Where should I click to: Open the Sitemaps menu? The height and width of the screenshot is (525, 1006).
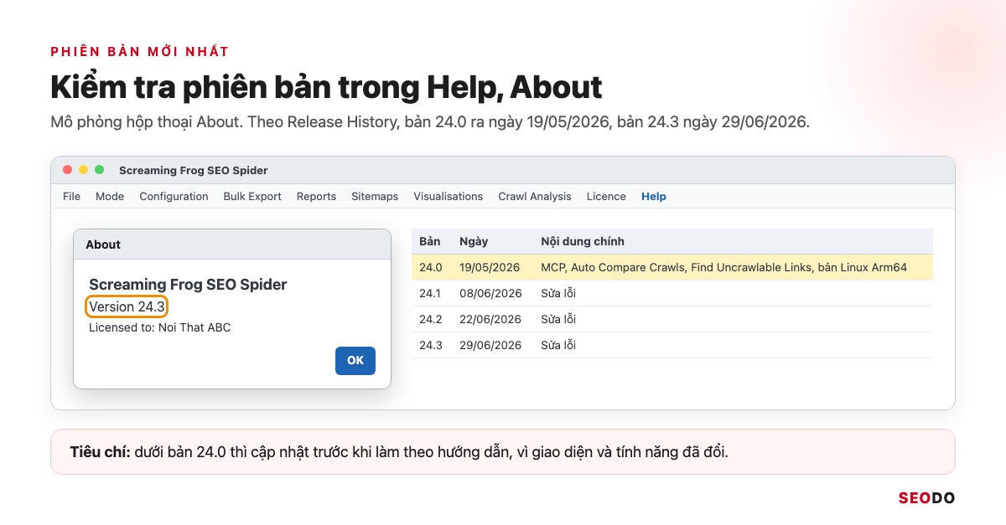375,196
